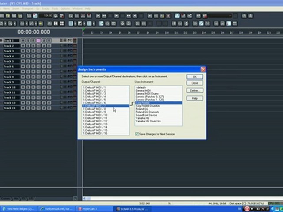
Task: Select General MIDI Drums instrument
Action: click(x=159, y=94)
